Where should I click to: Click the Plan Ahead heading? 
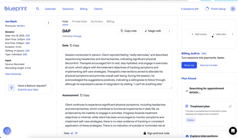click(189, 78)
